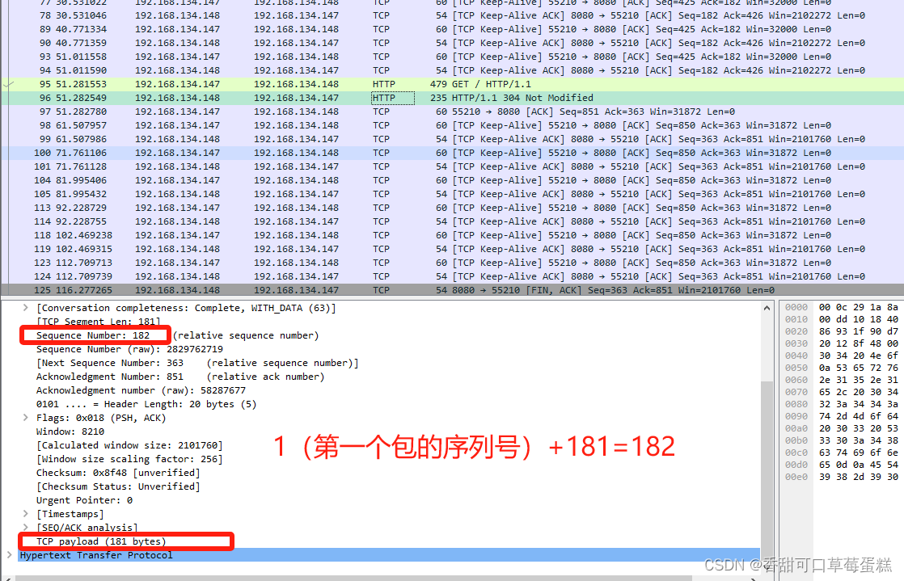Screen dimensions: 904x581
Task: Select the Urgent Pointer: 0 field
Action: coord(89,500)
